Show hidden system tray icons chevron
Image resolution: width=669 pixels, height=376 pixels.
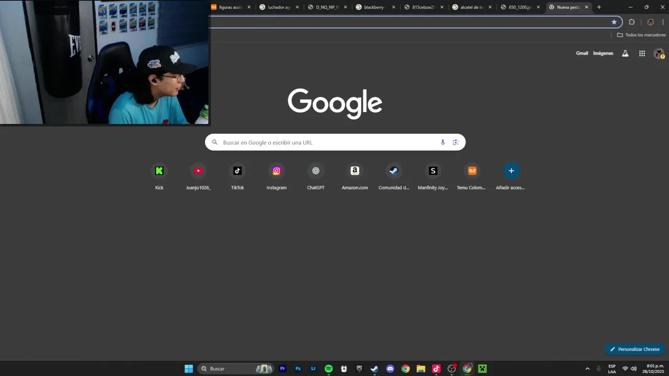click(587, 369)
